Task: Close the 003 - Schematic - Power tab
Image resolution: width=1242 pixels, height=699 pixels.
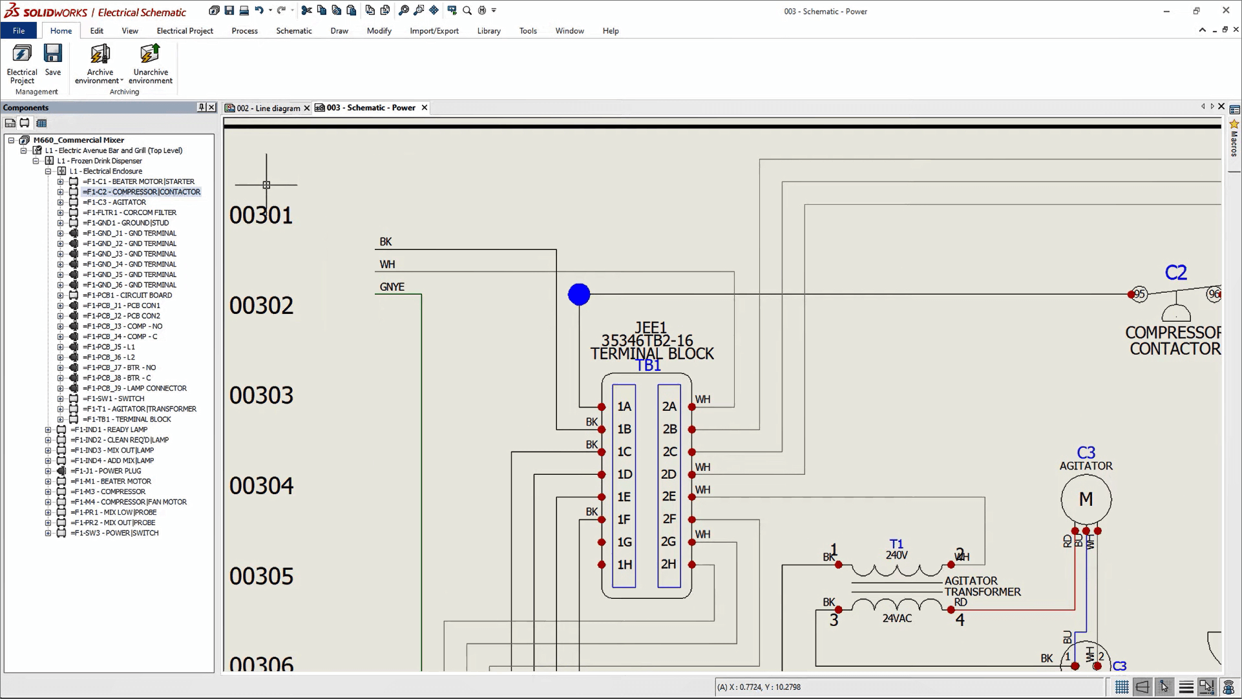Action: point(425,108)
